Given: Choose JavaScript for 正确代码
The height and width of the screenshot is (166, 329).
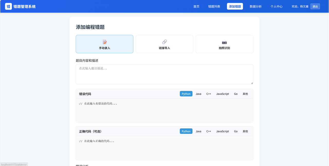Looking at the screenshot, I should [x=223, y=131].
